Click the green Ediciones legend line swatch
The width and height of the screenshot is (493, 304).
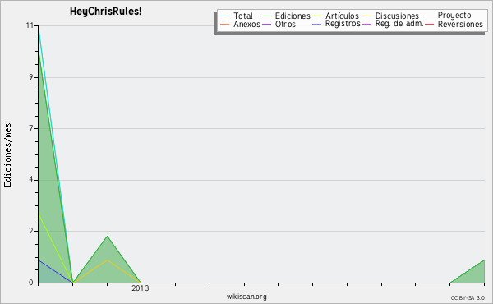[266, 16]
